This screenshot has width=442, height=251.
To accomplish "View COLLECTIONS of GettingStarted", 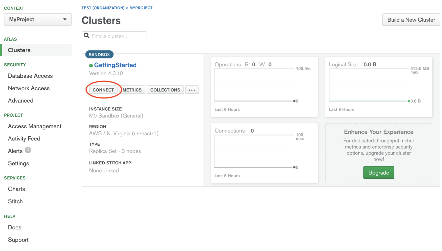I will click(165, 90).
